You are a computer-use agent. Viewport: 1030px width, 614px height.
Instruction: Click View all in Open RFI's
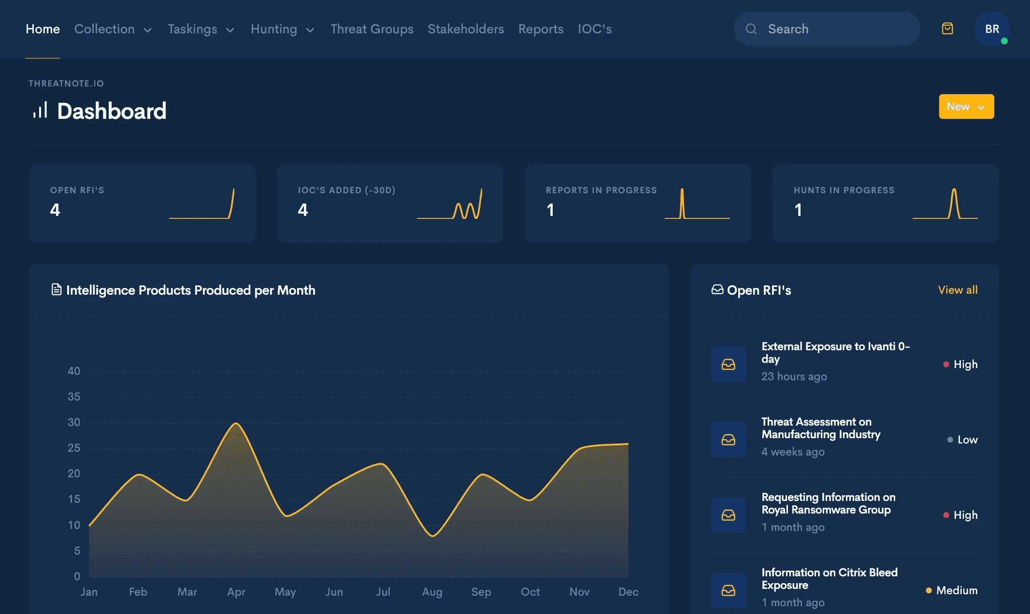(958, 290)
